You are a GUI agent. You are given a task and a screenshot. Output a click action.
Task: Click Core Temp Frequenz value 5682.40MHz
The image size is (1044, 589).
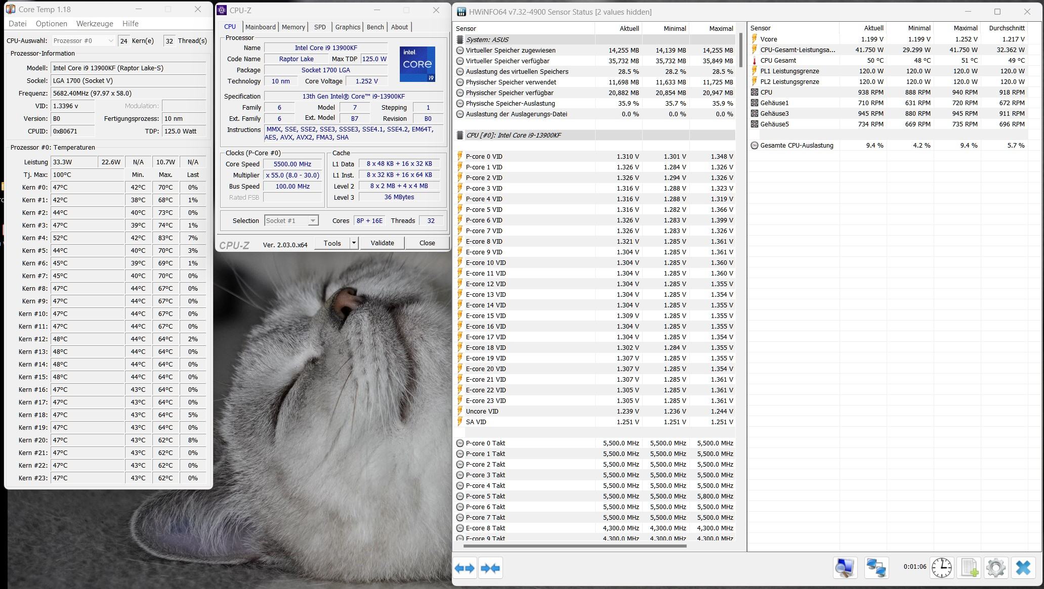coord(129,94)
